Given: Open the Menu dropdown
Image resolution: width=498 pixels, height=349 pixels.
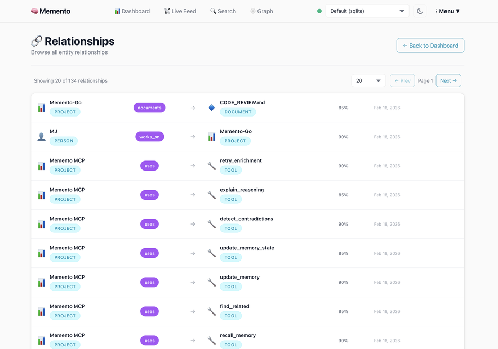Looking at the screenshot, I should point(448,11).
